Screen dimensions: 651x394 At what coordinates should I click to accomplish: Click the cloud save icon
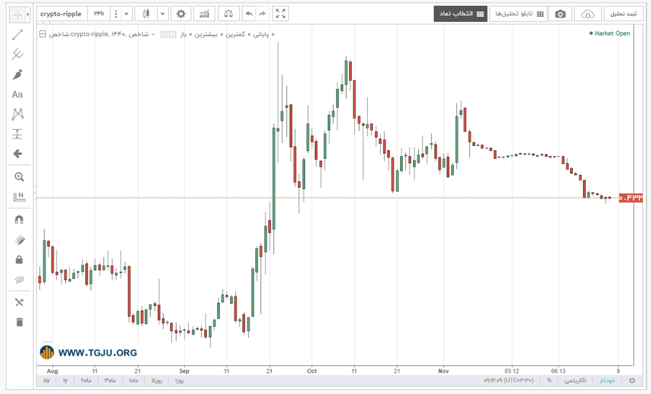[x=588, y=14]
